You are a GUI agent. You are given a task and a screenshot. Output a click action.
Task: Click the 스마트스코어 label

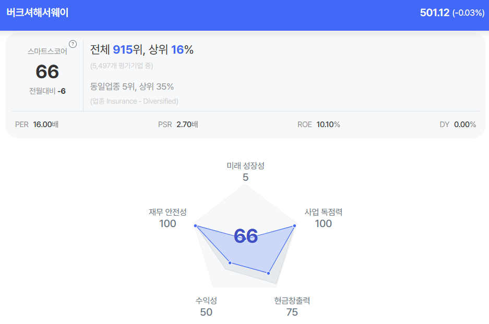[47, 52]
